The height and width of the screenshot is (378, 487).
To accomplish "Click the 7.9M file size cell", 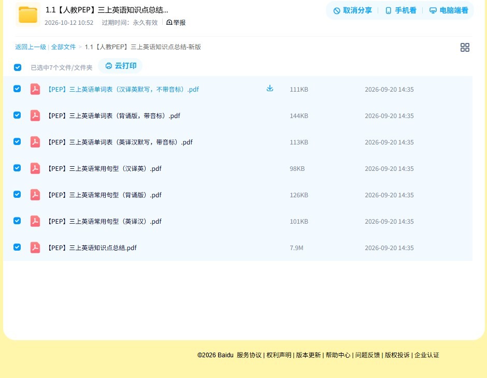I will (296, 248).
